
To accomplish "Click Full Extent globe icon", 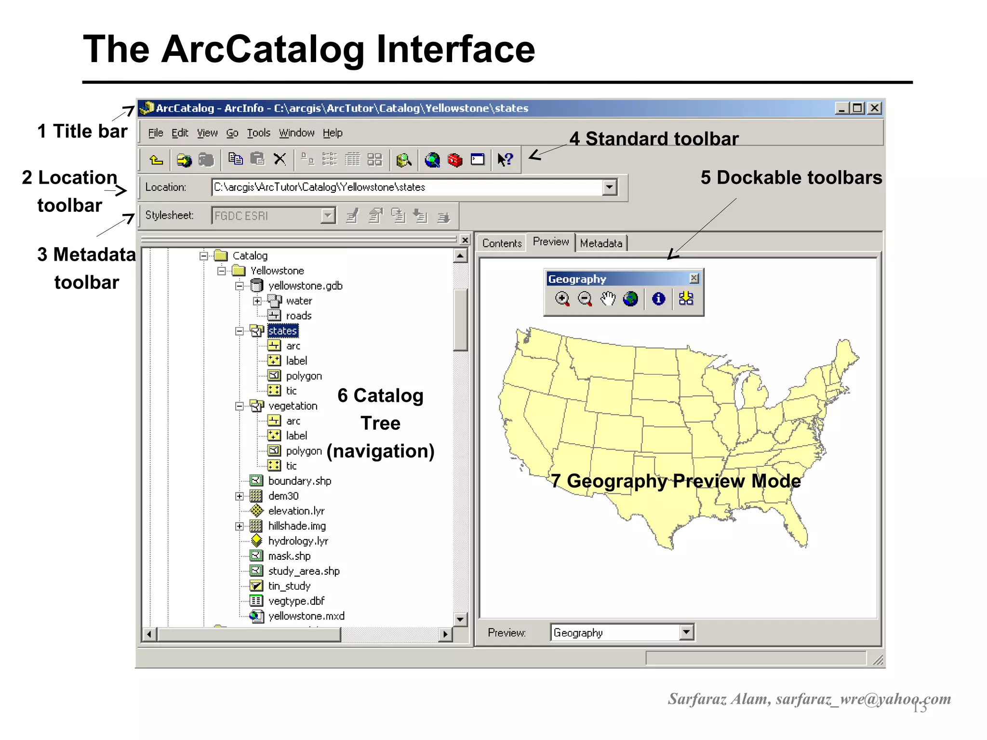I will coord(630,299).
